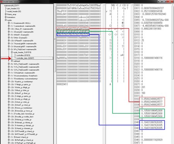Expand node 25-torso_g
174x144 pixels.
tap(9, 108)
